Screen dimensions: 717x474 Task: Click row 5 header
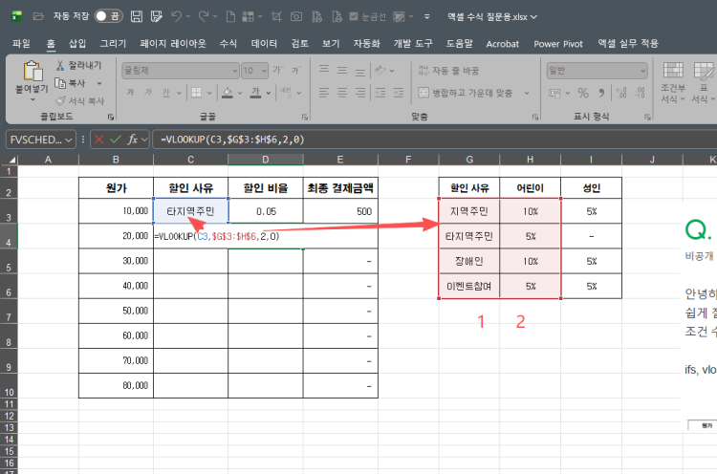point(9,261)
